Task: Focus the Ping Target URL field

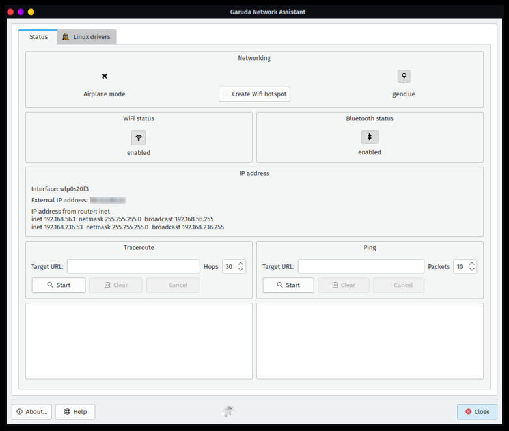Action: click(361, 266)
